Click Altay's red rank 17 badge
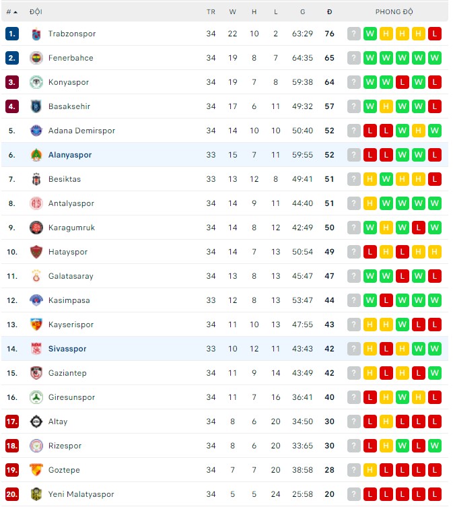The image size is (453, 507). pyautogui.click(x=12, y=421)
